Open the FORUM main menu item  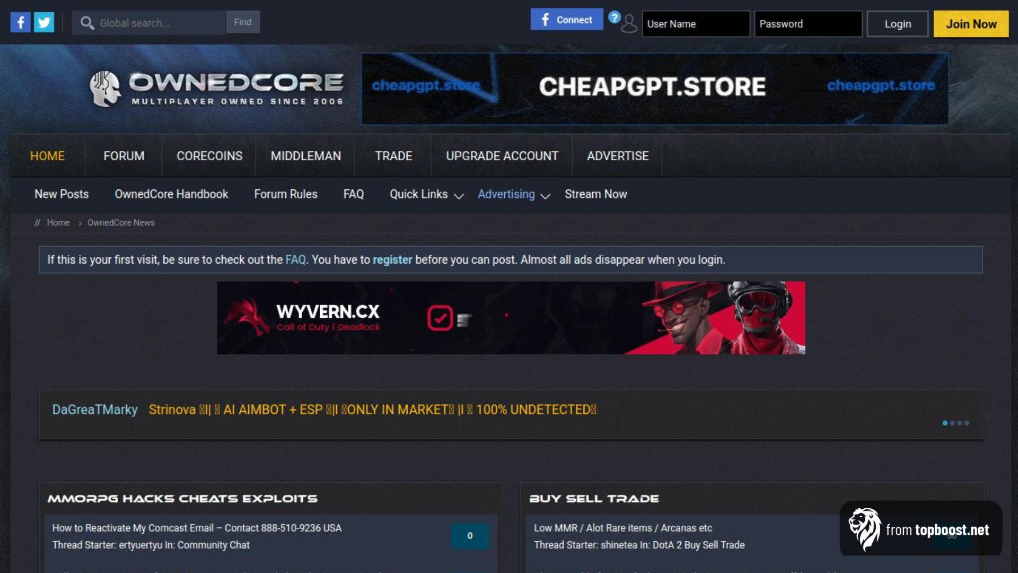(x=124, y=156)
